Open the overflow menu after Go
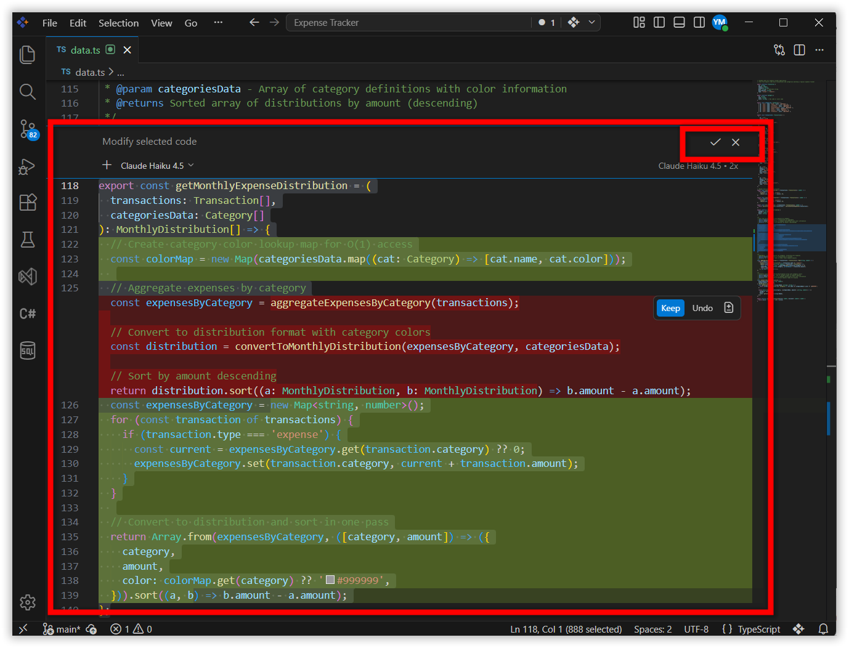 point(218,23)
